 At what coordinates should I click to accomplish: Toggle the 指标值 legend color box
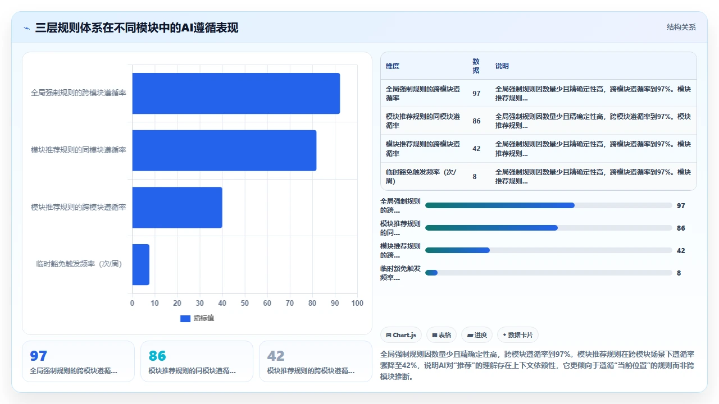[185, 318]
